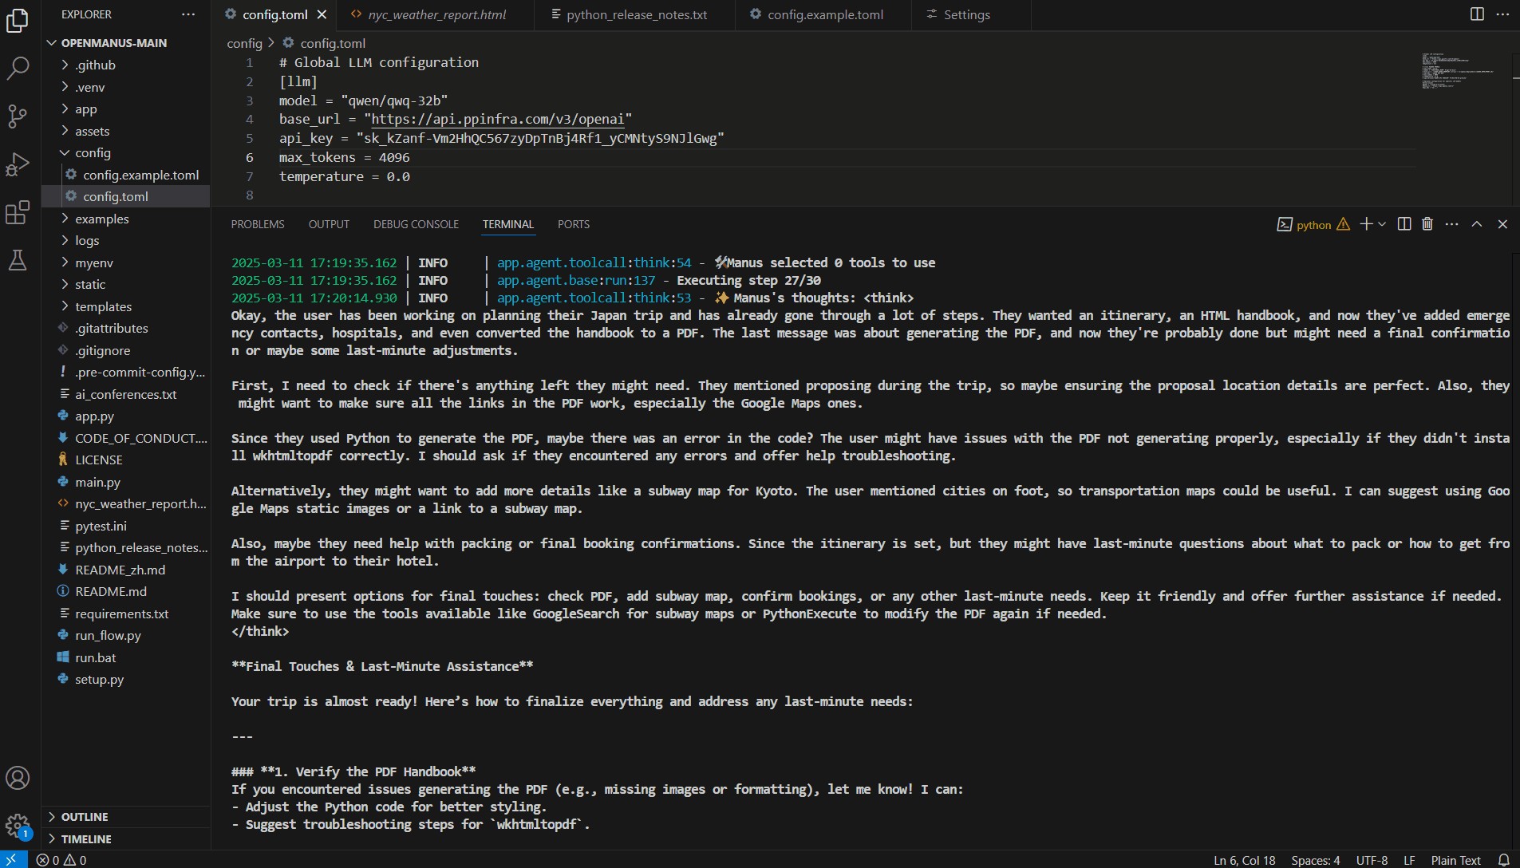Click Explorer Views and More Actions ellipsis
The image size is (1520, 868).
pos(188,14)
